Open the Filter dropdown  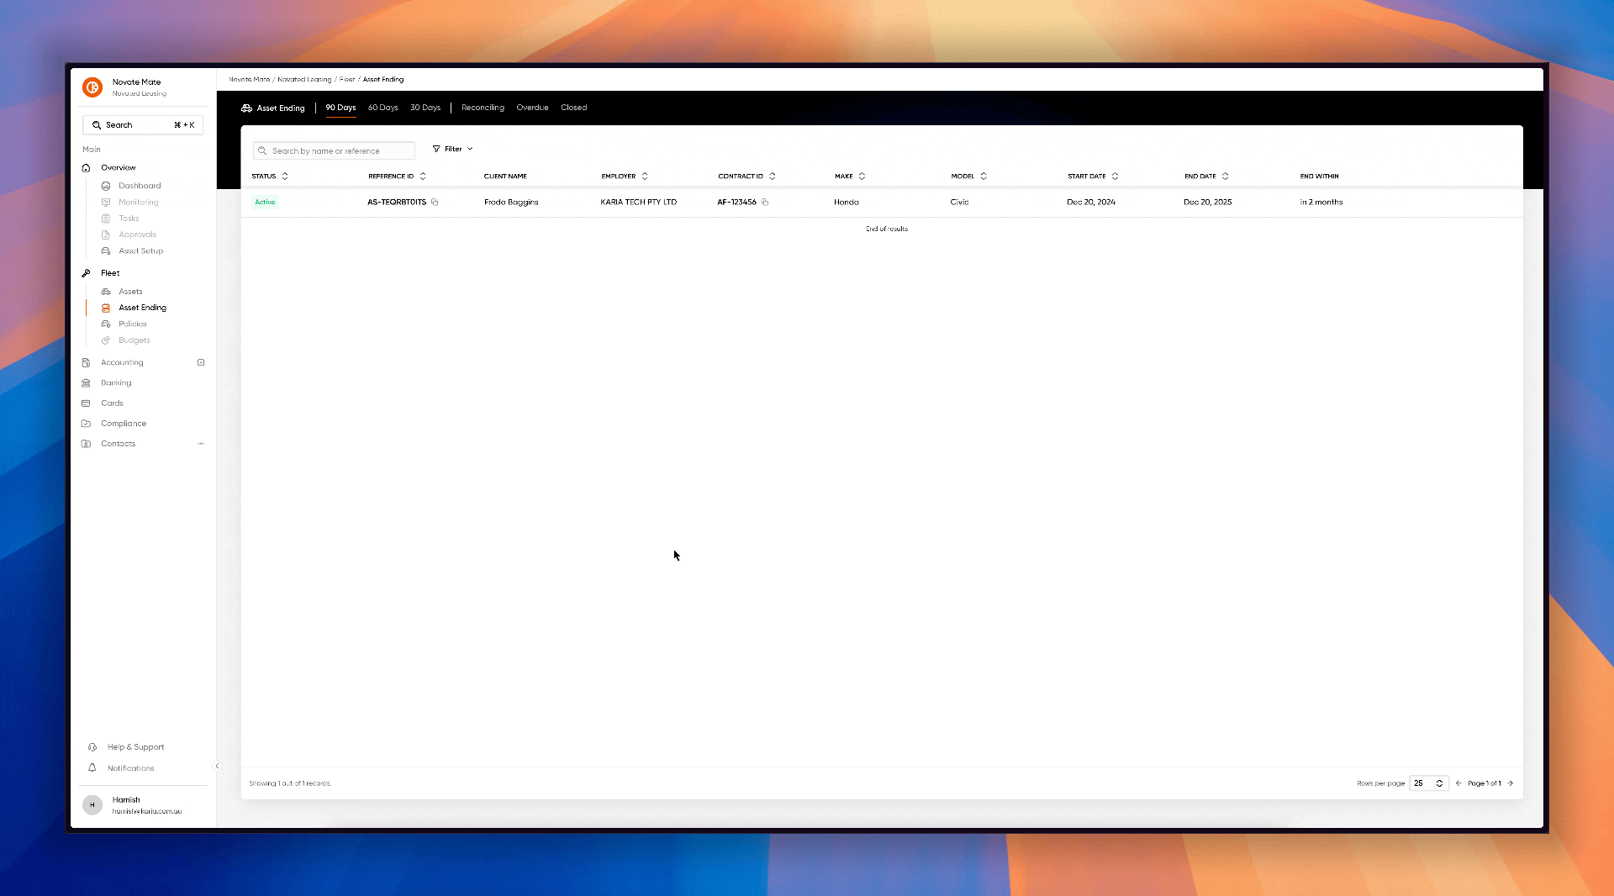tap(452, 149)
